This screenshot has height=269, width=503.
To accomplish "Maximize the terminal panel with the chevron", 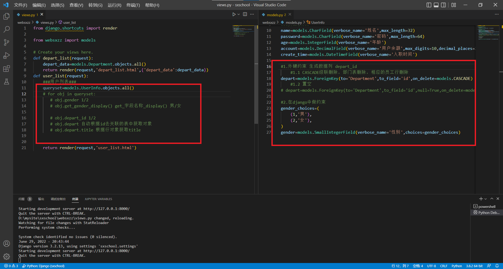I will [x=492, y=199].
